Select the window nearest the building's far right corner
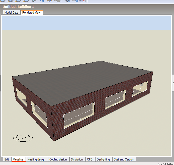The width and height of the screenshot is (174, 165). 140,89
